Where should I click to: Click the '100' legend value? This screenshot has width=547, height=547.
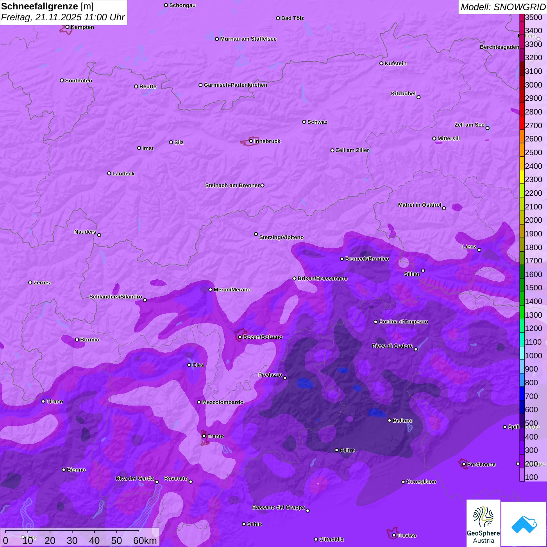531,477
